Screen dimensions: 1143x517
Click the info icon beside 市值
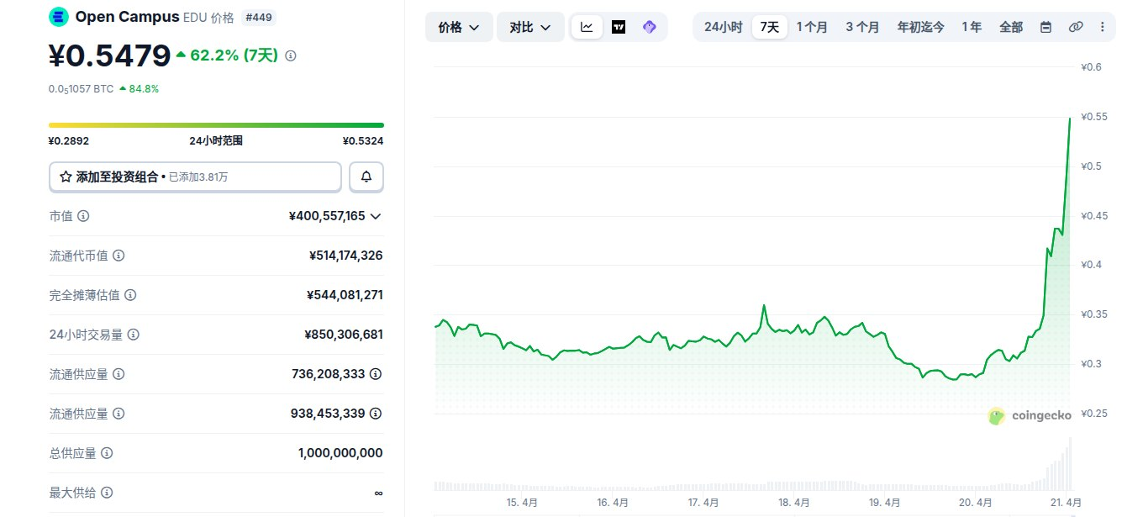(x=83, y=216)
